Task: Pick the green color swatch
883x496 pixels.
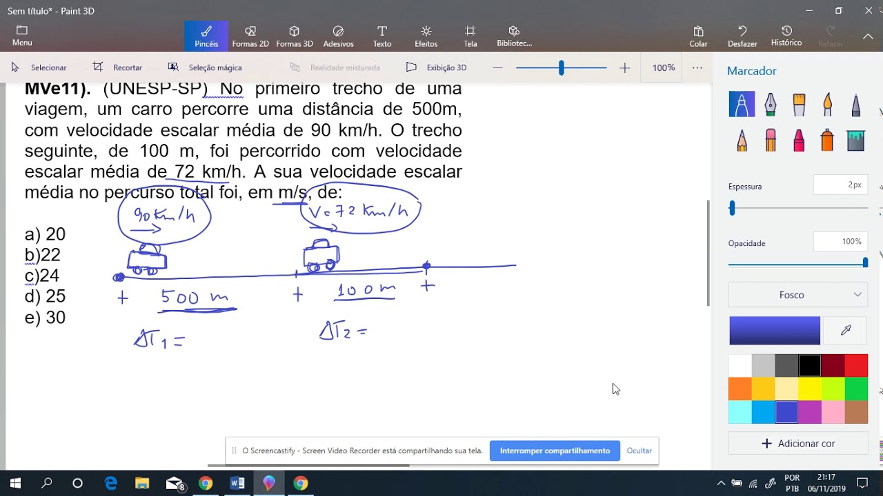Action: coord(856,389)
